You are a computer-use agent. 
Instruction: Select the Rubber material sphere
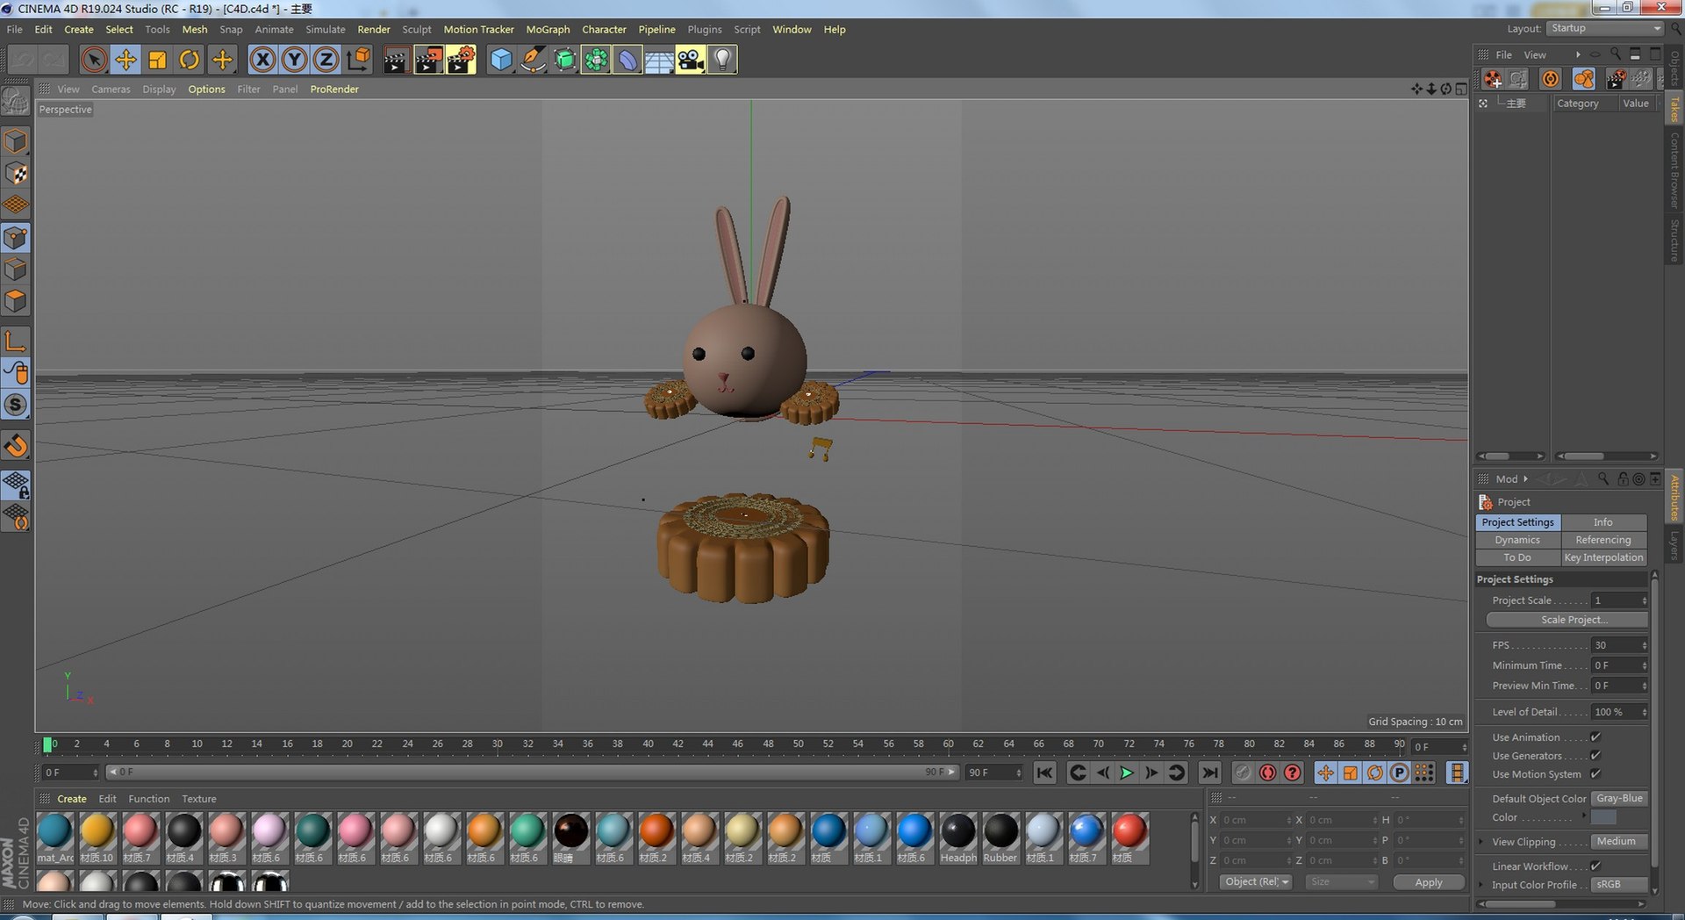pyautogui.click(x=1000, y=831)
